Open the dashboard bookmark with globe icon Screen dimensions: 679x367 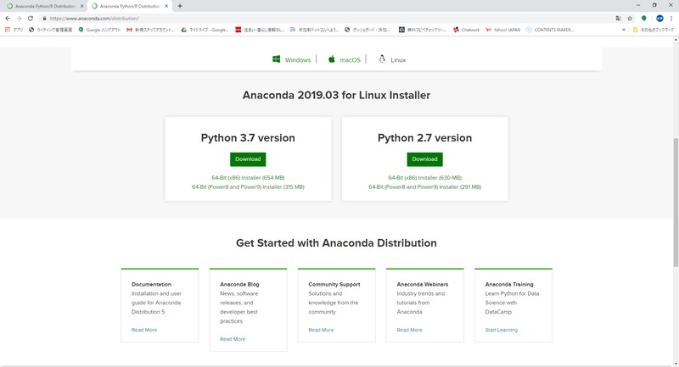point(368,30)
